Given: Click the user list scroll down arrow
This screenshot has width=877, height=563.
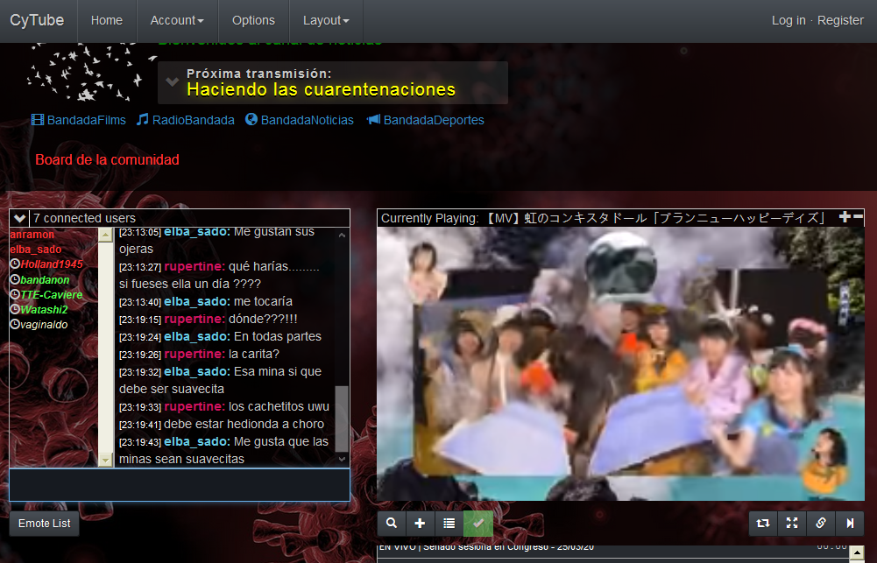Looking at the screenshot, I should coord(106,460).
